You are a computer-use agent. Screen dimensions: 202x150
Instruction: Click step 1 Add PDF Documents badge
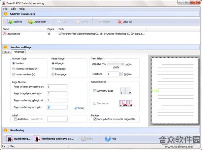(5, 14)
